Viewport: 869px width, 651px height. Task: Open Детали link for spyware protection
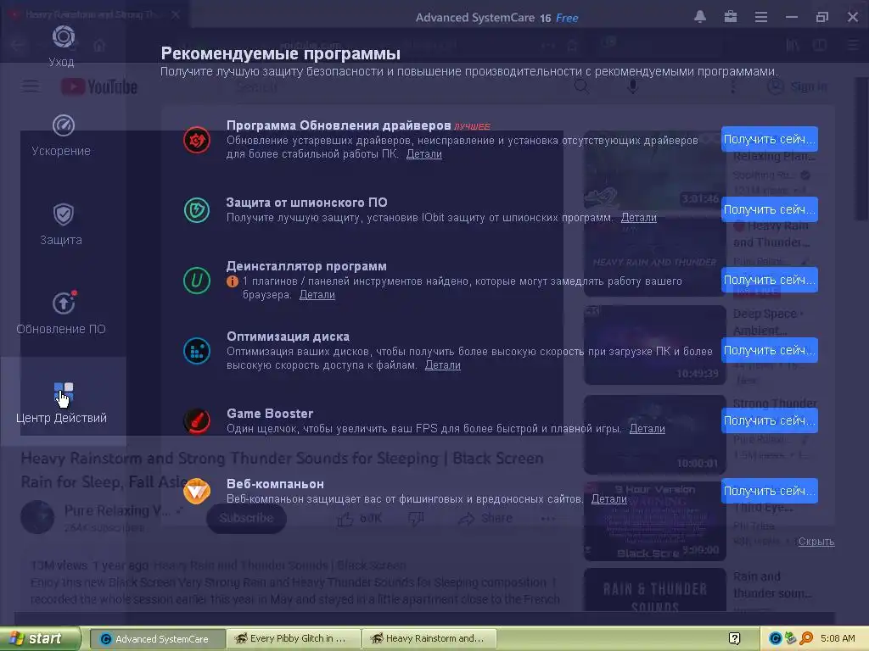(x=638, y=218)
